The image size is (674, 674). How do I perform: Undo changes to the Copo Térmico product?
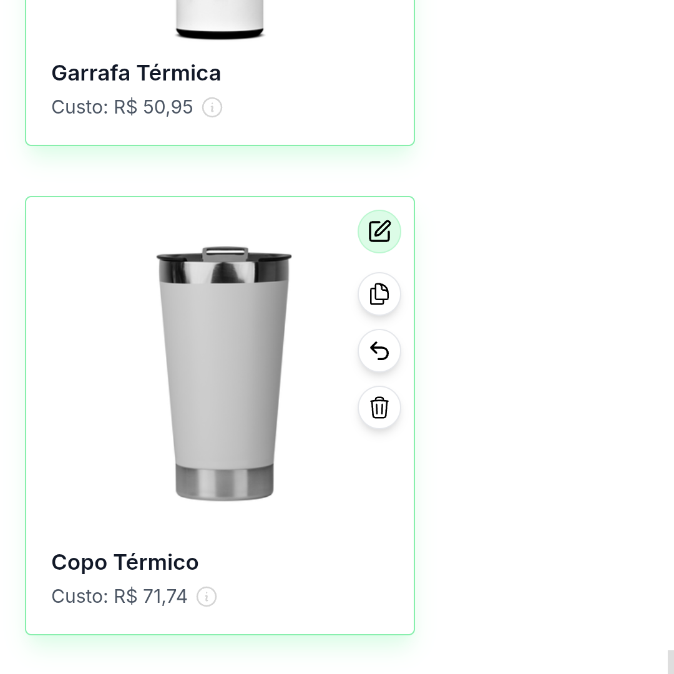(x=379, y=350)
